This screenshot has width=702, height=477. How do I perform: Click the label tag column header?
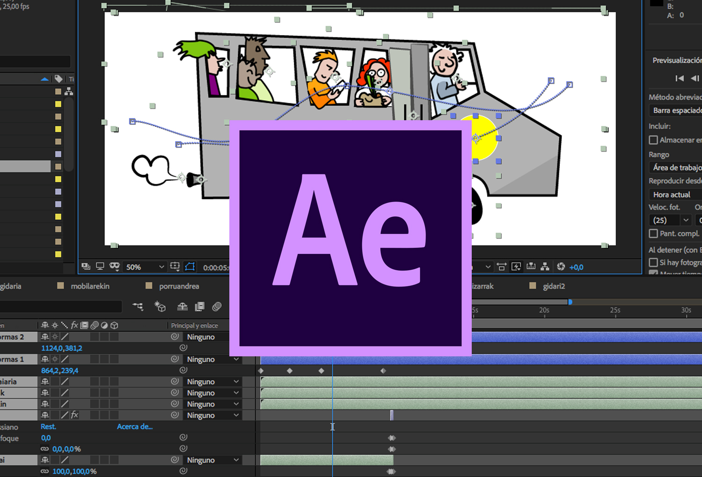point(58,79)
